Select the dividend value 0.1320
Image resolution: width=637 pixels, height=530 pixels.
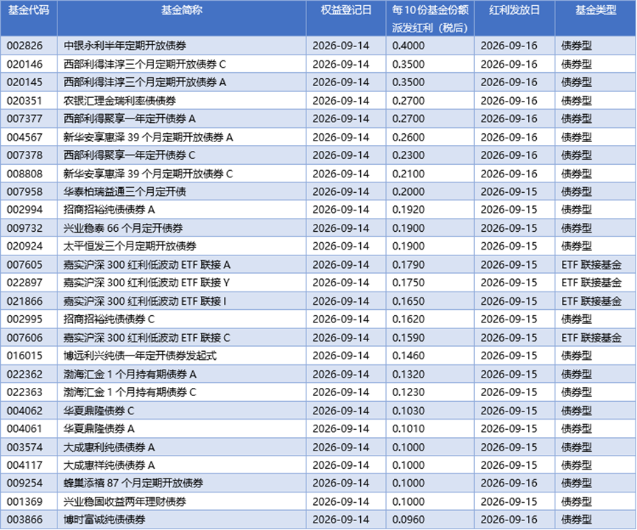[x=408, y=375]
